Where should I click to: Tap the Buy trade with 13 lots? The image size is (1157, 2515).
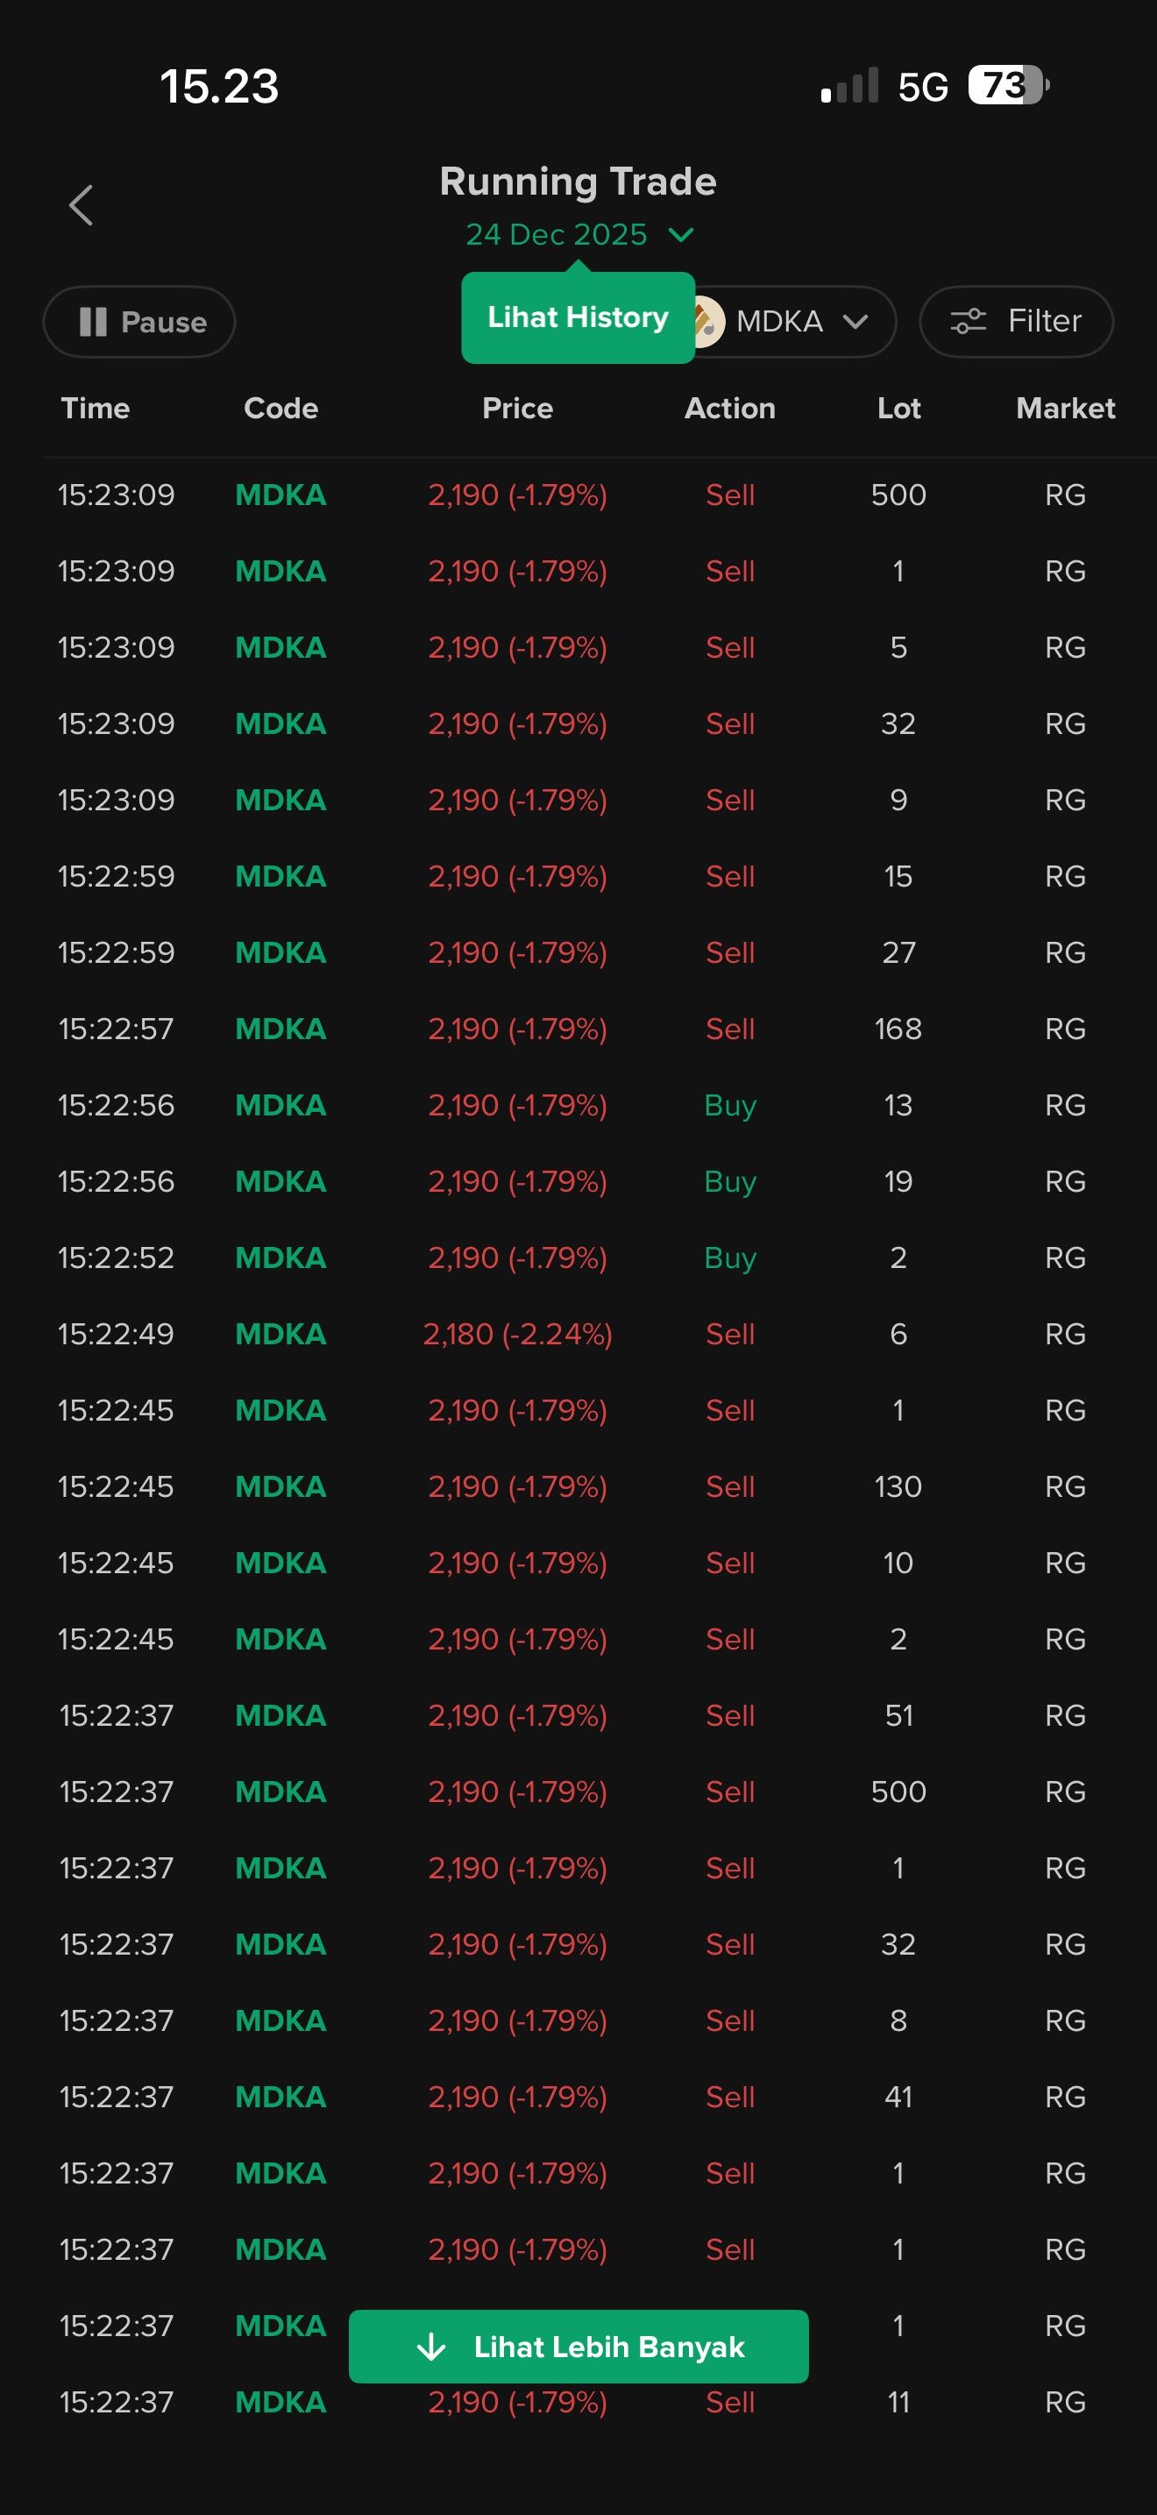click(x=578, y=1105)
